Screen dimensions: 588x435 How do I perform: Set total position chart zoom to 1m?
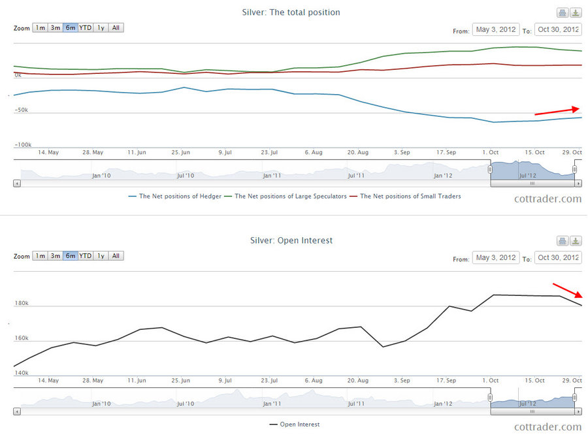click(41, 27)
